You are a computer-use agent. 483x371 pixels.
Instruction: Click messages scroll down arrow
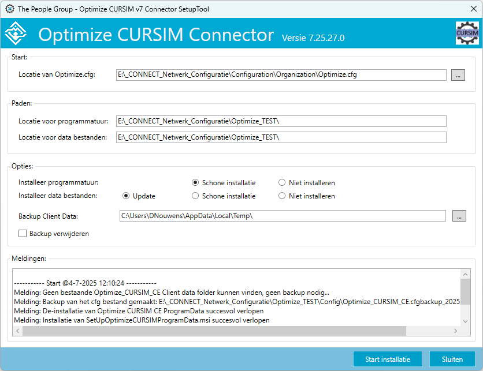(466, 321)
